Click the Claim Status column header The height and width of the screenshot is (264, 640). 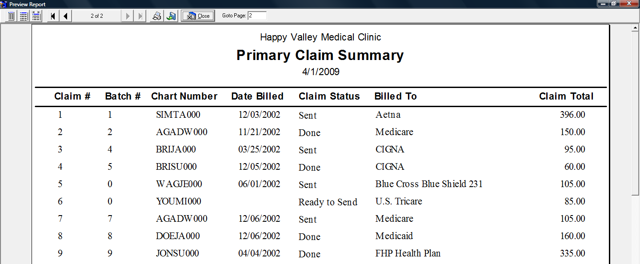click(x=329, y=96)
